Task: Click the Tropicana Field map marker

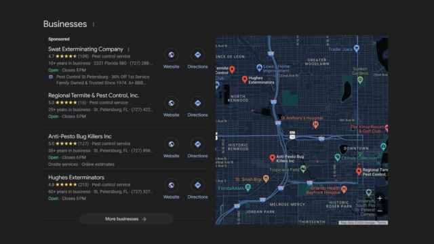Action: pyautogui.click(x=303, y=169)
